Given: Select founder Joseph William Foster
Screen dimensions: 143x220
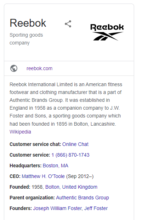Looking at the screenshot, I should click(57, 208).
